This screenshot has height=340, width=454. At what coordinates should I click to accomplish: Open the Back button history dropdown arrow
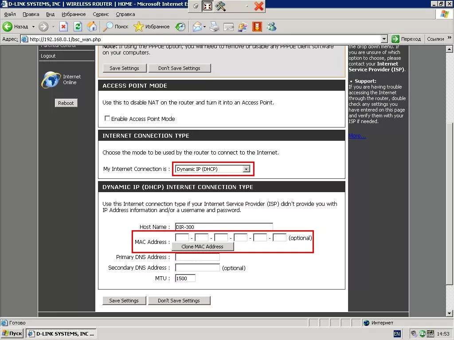tap(33, 27)
